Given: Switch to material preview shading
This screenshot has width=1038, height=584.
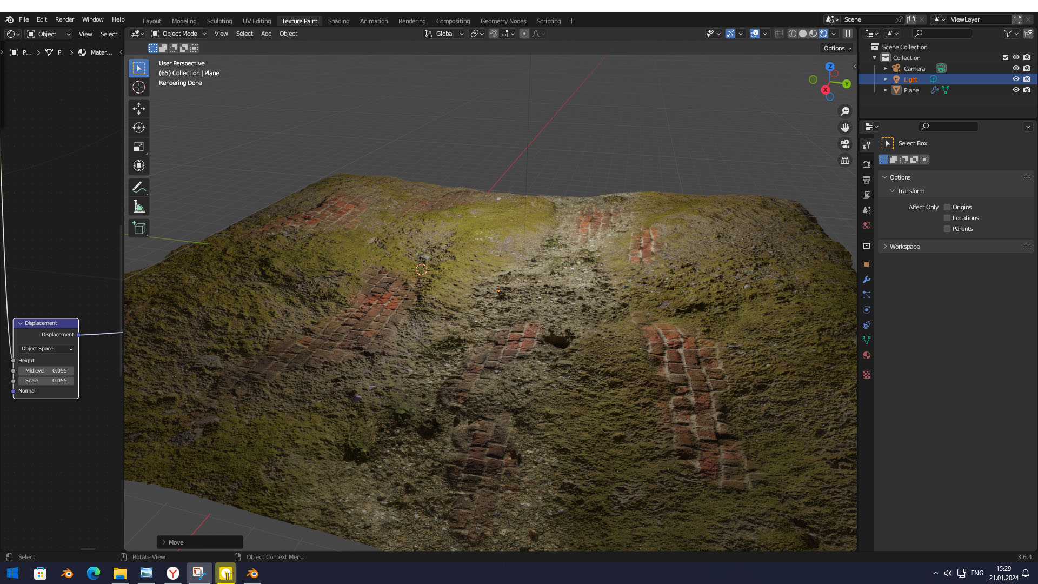Looking at the screenshot, I should [x=813, y=34].
